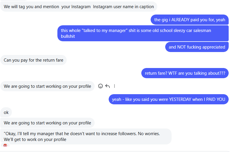The image size is (231, 152).
Task: Click the 'working on your profile' message beside the reply arrow
Action: click(47, 86)
